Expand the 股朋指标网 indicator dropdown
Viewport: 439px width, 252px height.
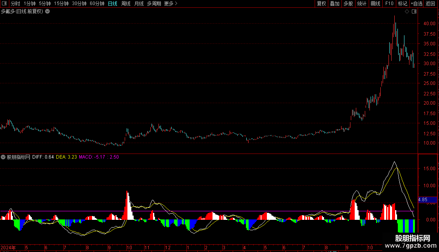3,157
